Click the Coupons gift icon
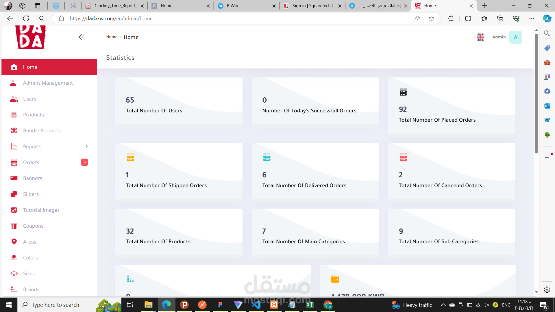This screenshot has height=312, width=555. click(x=14, y=226)
